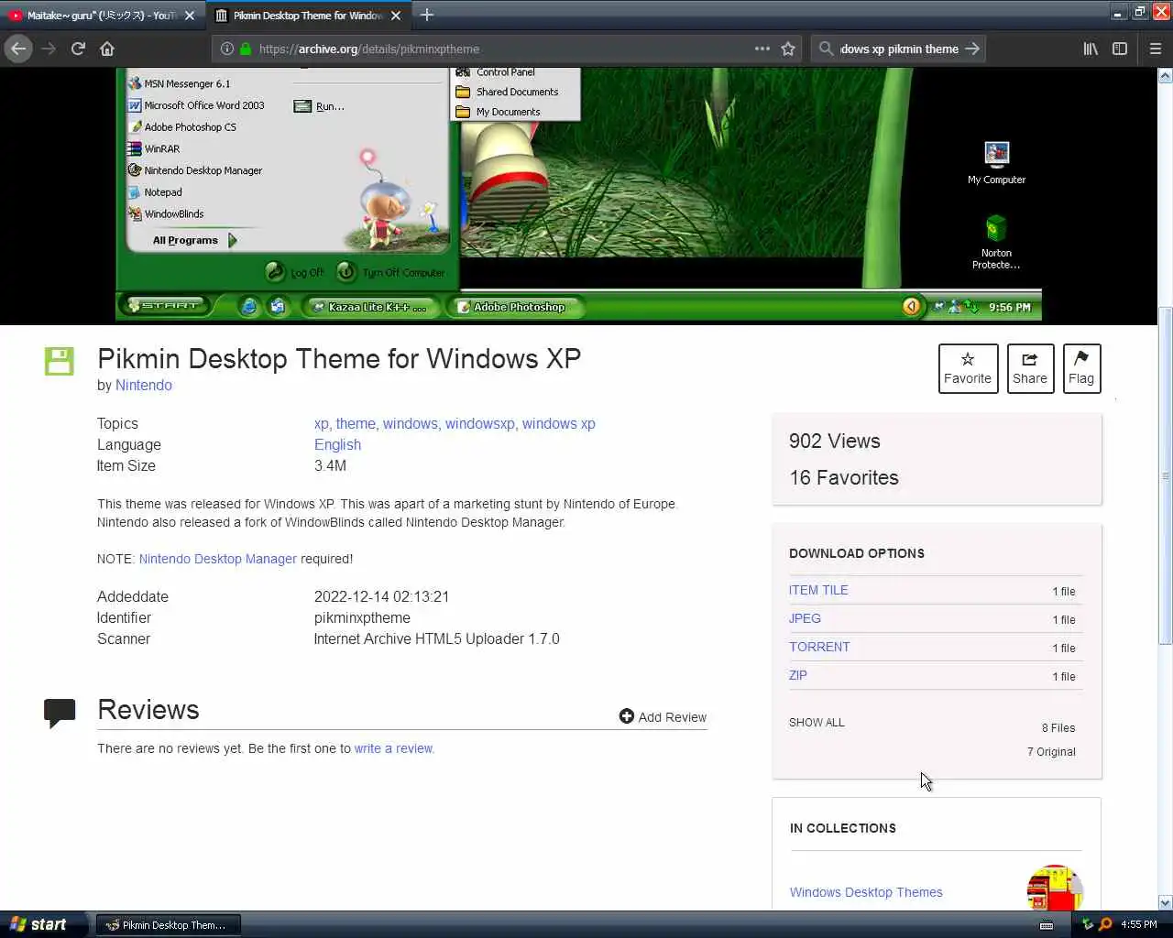The image size is (1173, 938).
Task: Select the Pikmin Desktop Theme taskbar button
Action: pos(168,925)
